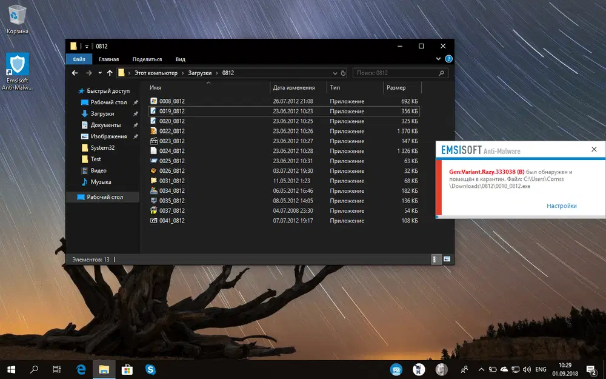Viewport: 606px width, 379px height.
Task: Click This PC in address breadcrumb
Action: (156, 73)
